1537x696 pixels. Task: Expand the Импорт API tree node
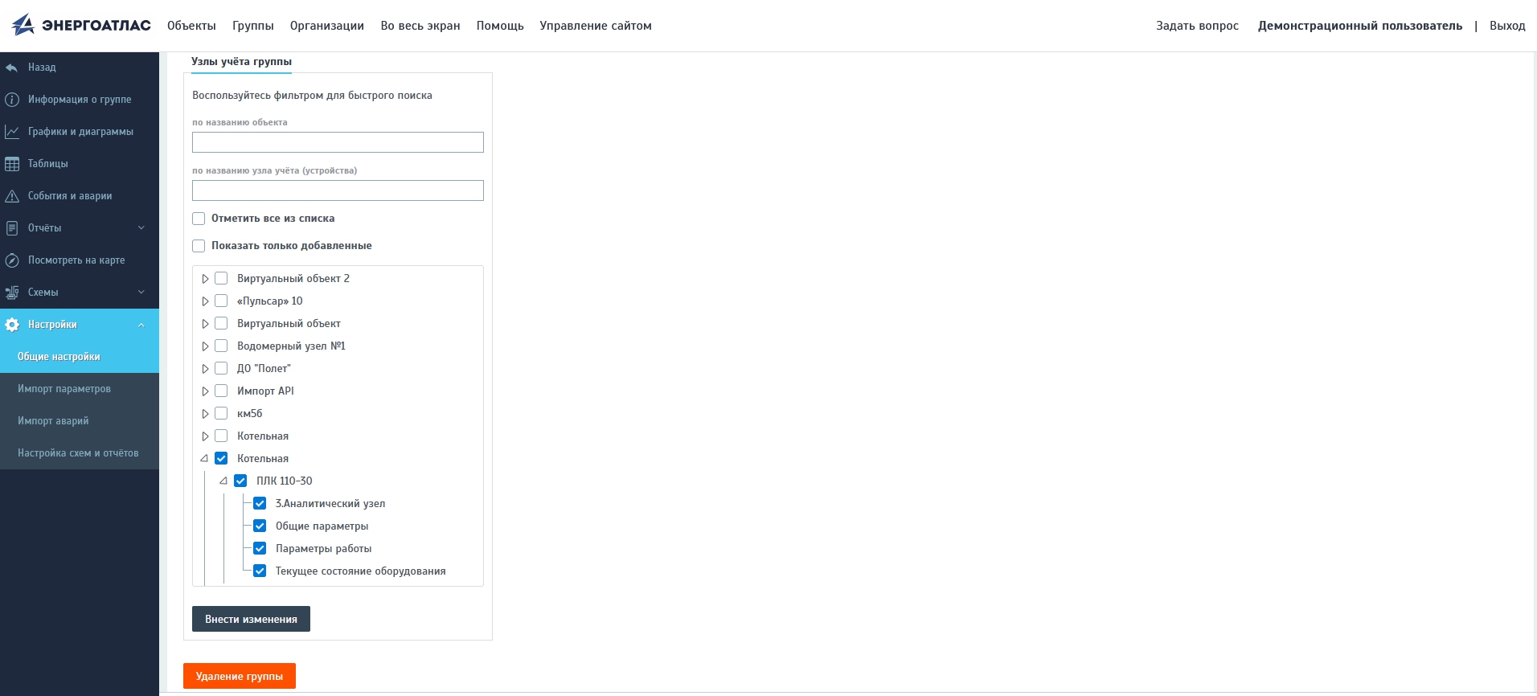(205, 391)
